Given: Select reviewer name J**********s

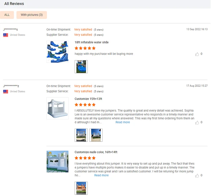Looking at the screenshot, I should click(10, 29).
